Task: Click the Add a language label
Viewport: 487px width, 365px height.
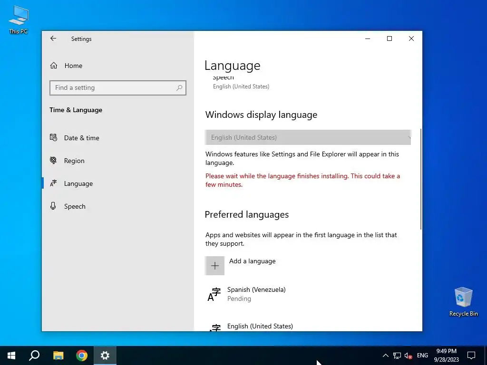Action: pyautogui.click(x=252, y=261)
